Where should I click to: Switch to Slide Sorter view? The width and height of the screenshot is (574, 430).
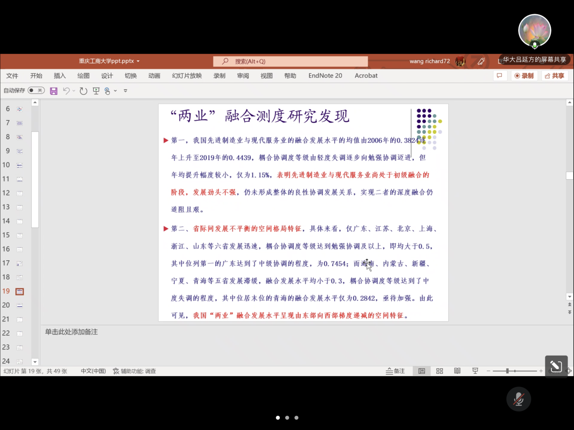[x=440, y=371]
